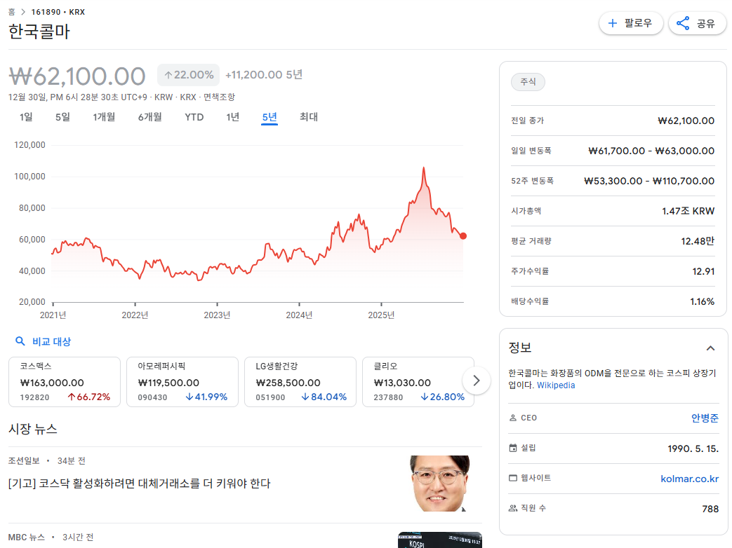Click the 시가총액 1.47조 KRW value

click(x=688, y=211)
